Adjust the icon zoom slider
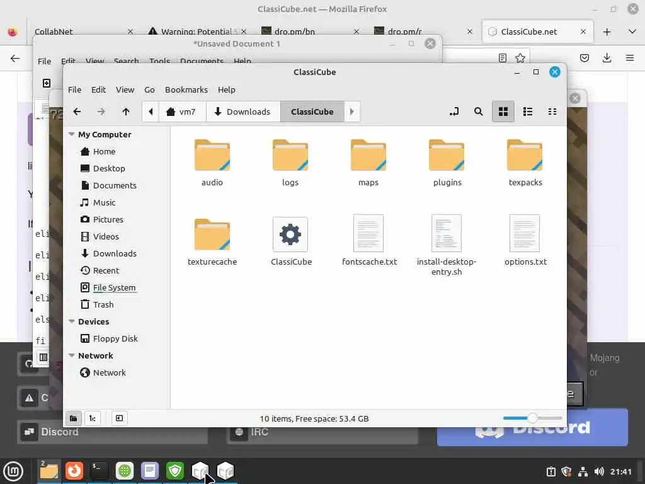 [532, 418]
